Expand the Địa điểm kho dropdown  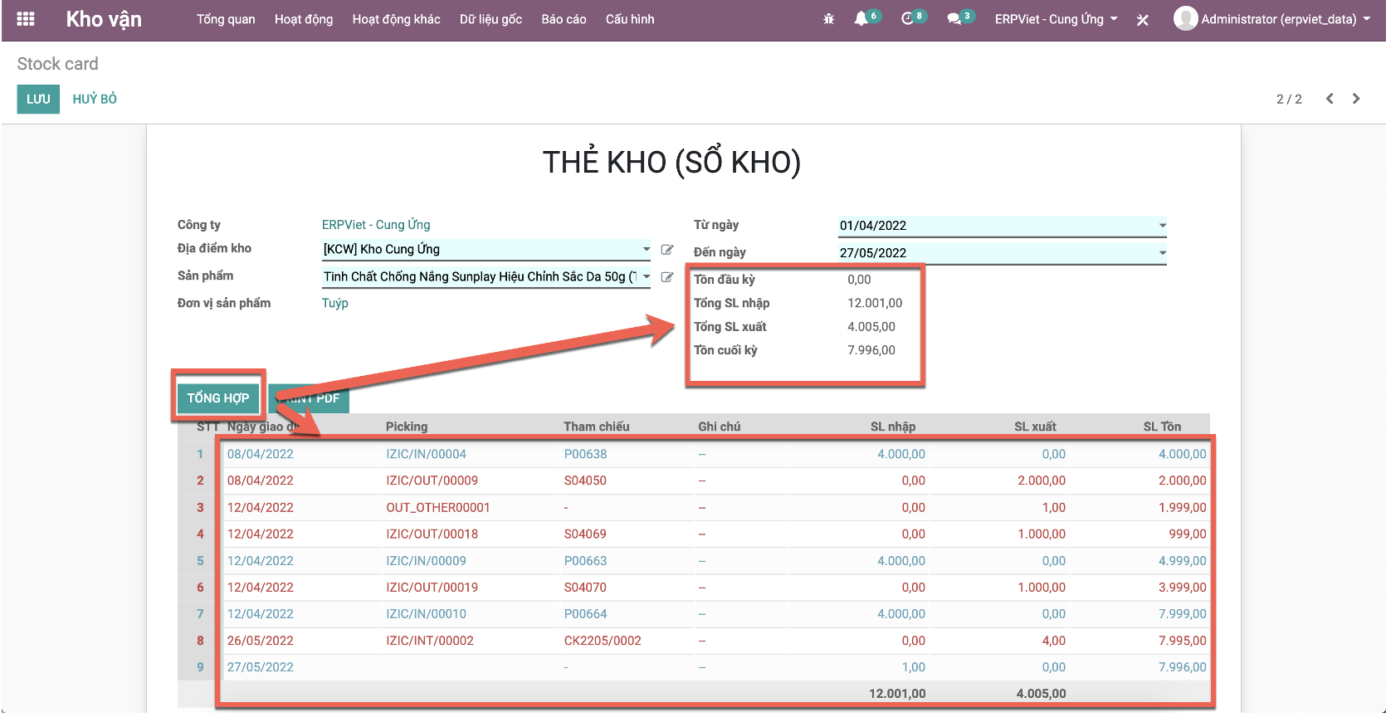tap(647, 249)
